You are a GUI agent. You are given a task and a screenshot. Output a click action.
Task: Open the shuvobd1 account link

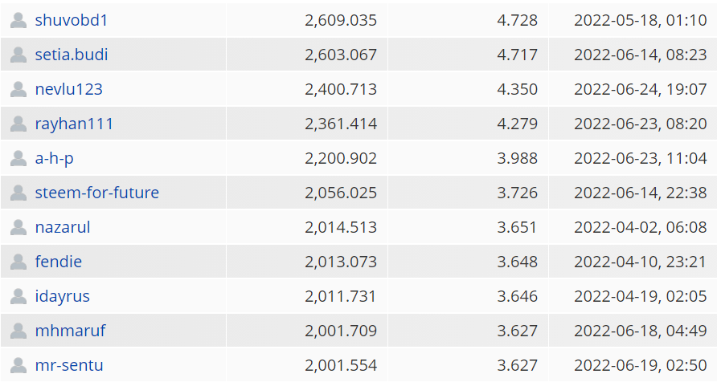pos(72,20)
